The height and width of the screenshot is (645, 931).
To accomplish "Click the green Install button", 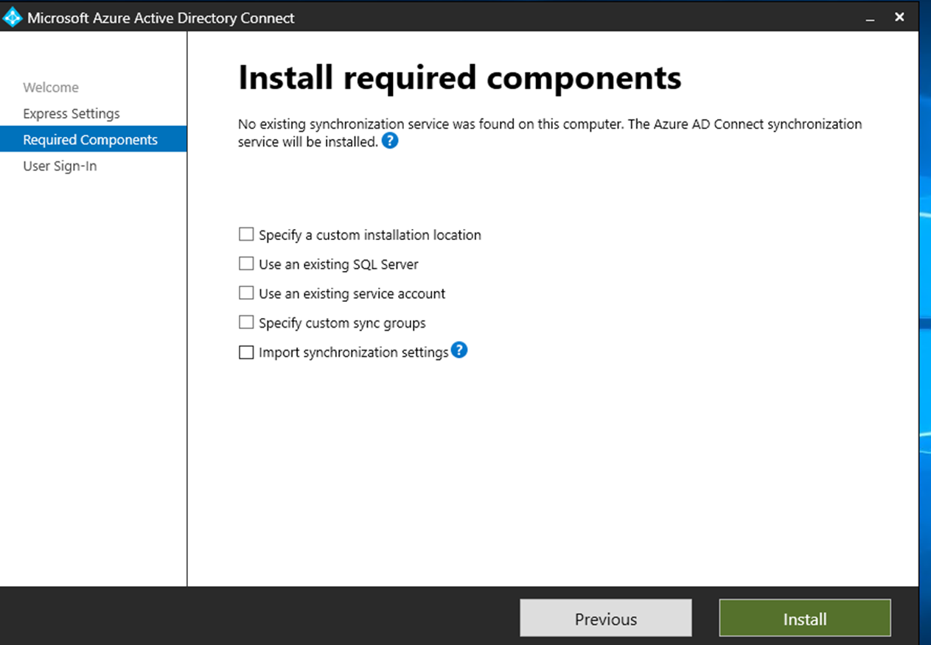I will (805, 618).
